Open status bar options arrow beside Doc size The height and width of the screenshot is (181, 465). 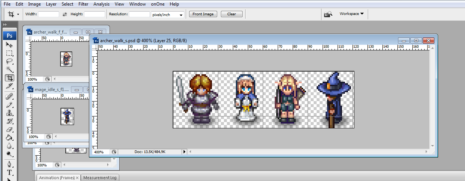coord(184,152)
